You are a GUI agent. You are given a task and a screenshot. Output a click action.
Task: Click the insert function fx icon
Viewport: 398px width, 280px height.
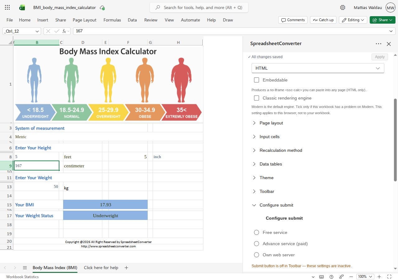(x=64, y=31)
